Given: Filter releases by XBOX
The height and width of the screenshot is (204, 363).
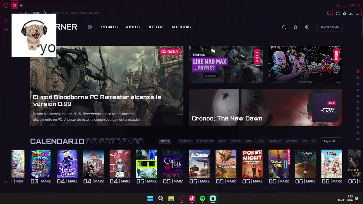Looking at the screenshot, I should coord(222,141).
